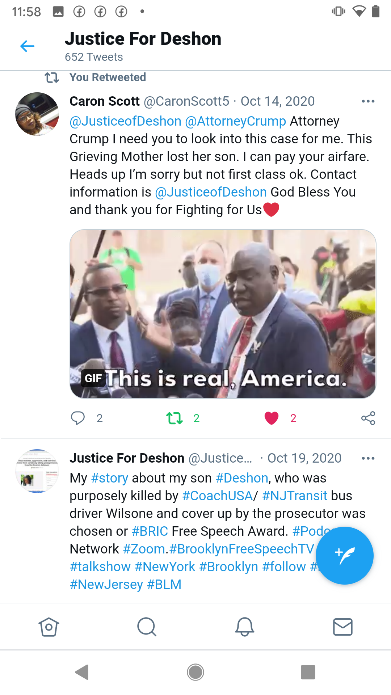The image size is (391, 695).
Task: Tap Android home circle button
Action: 195,672
